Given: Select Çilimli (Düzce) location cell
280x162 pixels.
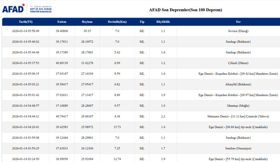Looking at the screenshot, I should [228, 63].
